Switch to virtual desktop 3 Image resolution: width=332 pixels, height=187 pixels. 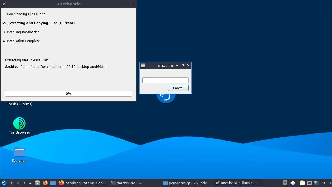point(24,183)
